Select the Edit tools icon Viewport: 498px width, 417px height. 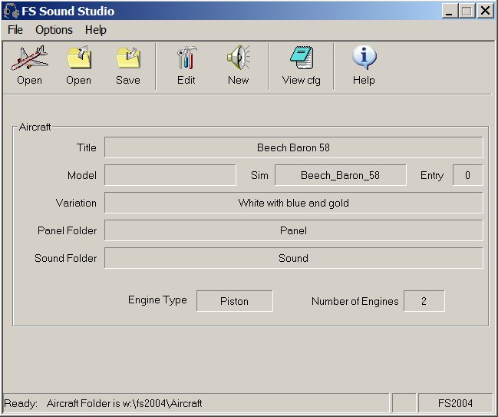pyautogui.click(x=186, y=58)
